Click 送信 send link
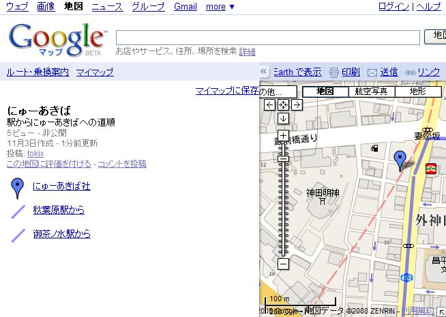 (x=389, y=72)
